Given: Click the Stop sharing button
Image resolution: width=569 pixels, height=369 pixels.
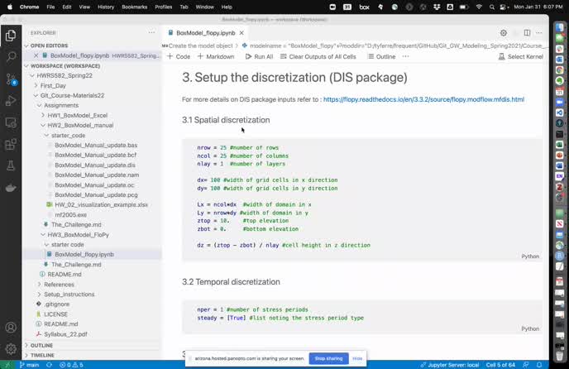Looking at the screenshot, I should [328, 358].
